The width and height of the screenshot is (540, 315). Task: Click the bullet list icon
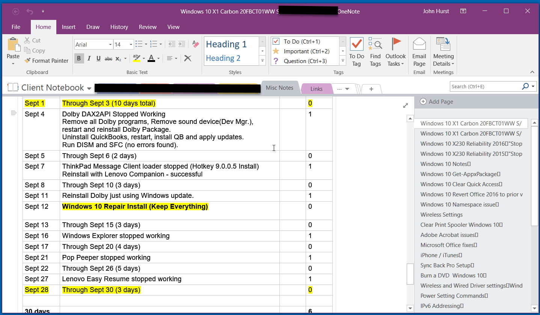pyautogui.click(x=139, y=44)
